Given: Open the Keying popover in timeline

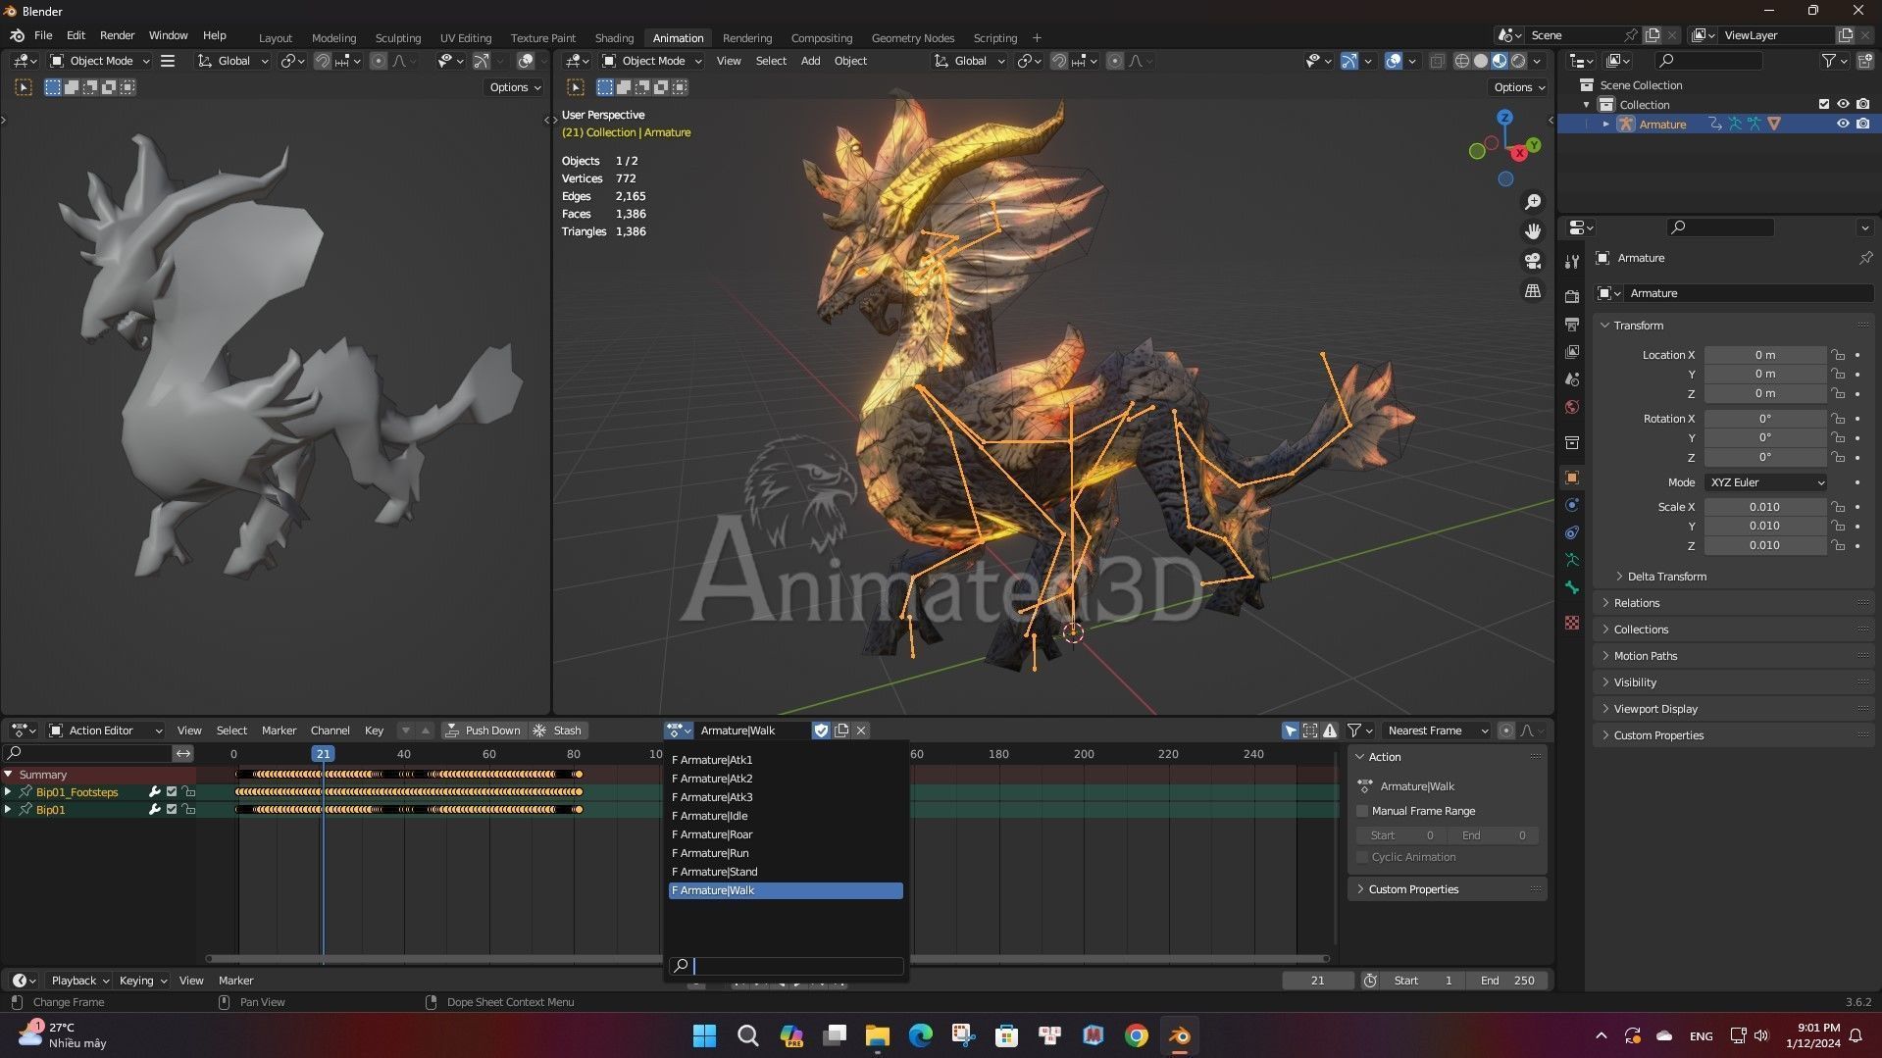Looking at the screenshot, I should click(x=142, y=981).
